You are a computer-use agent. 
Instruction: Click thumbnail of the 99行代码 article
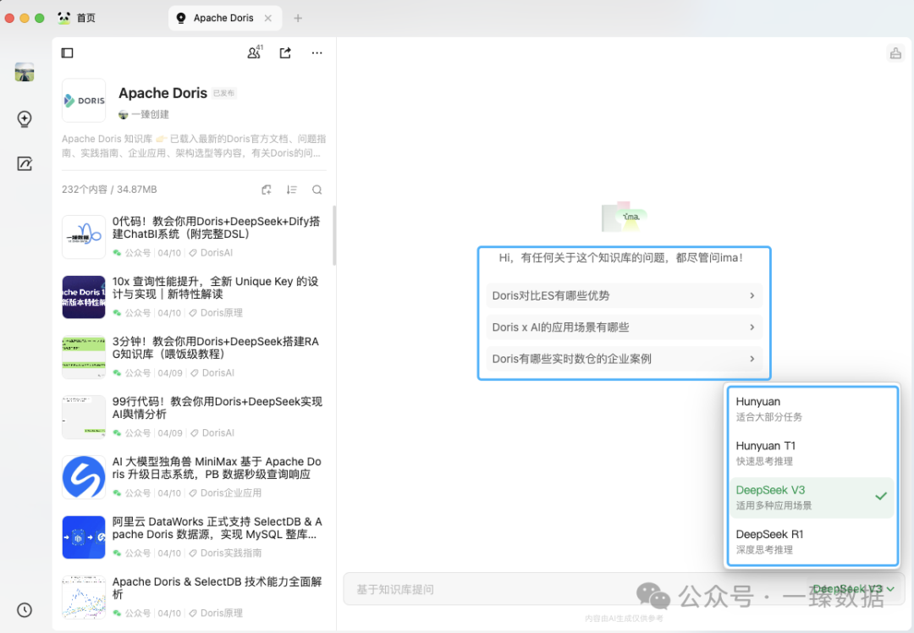[84, 416]
